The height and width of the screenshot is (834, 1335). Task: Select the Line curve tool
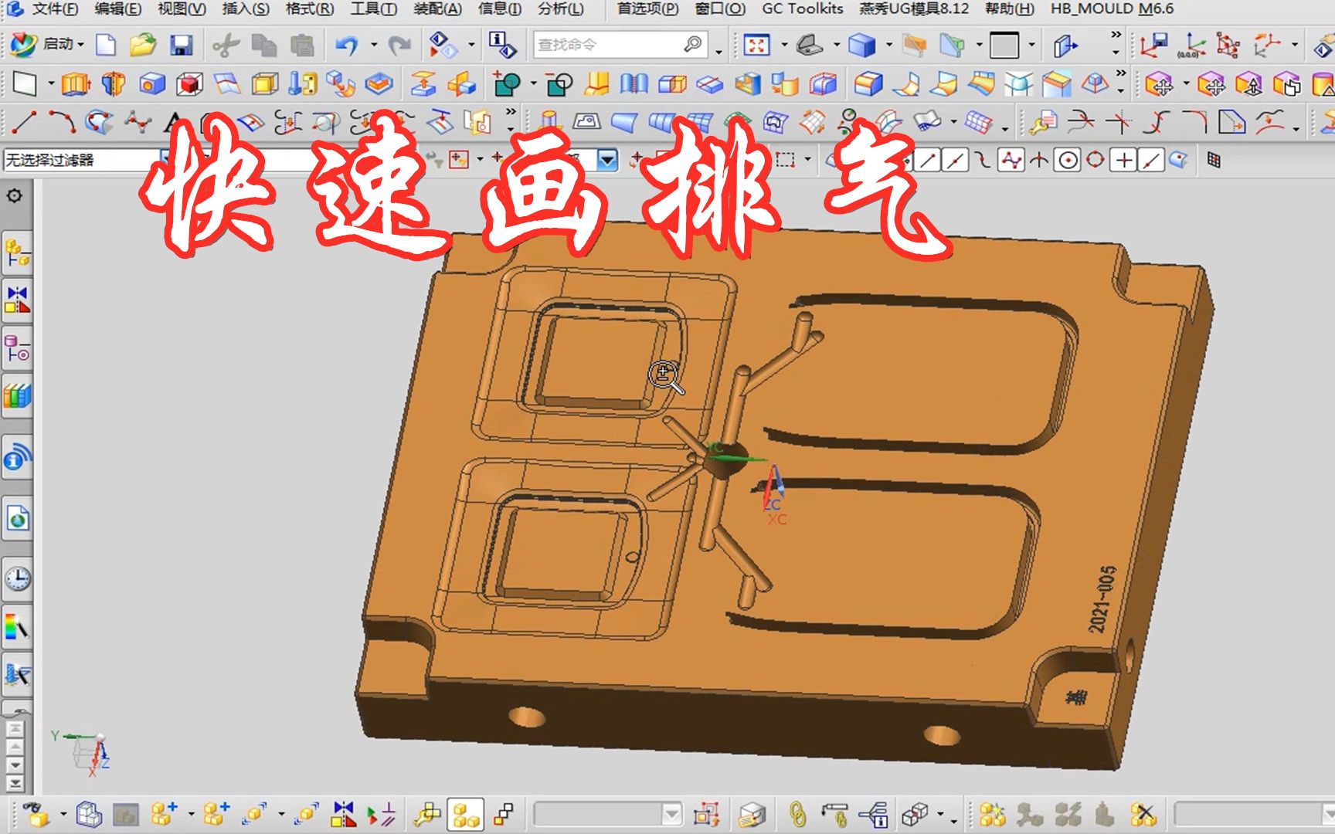click(25, 121)
